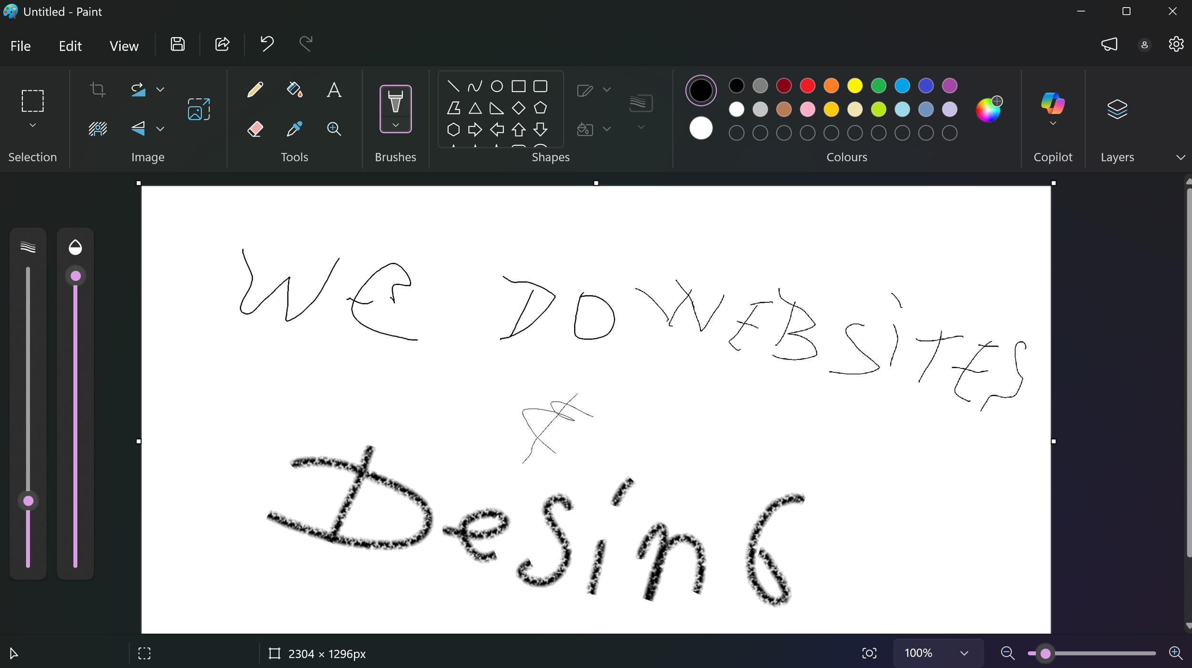
Task: Collapse the ribbon with the chevron
Action: (1181, 157)
